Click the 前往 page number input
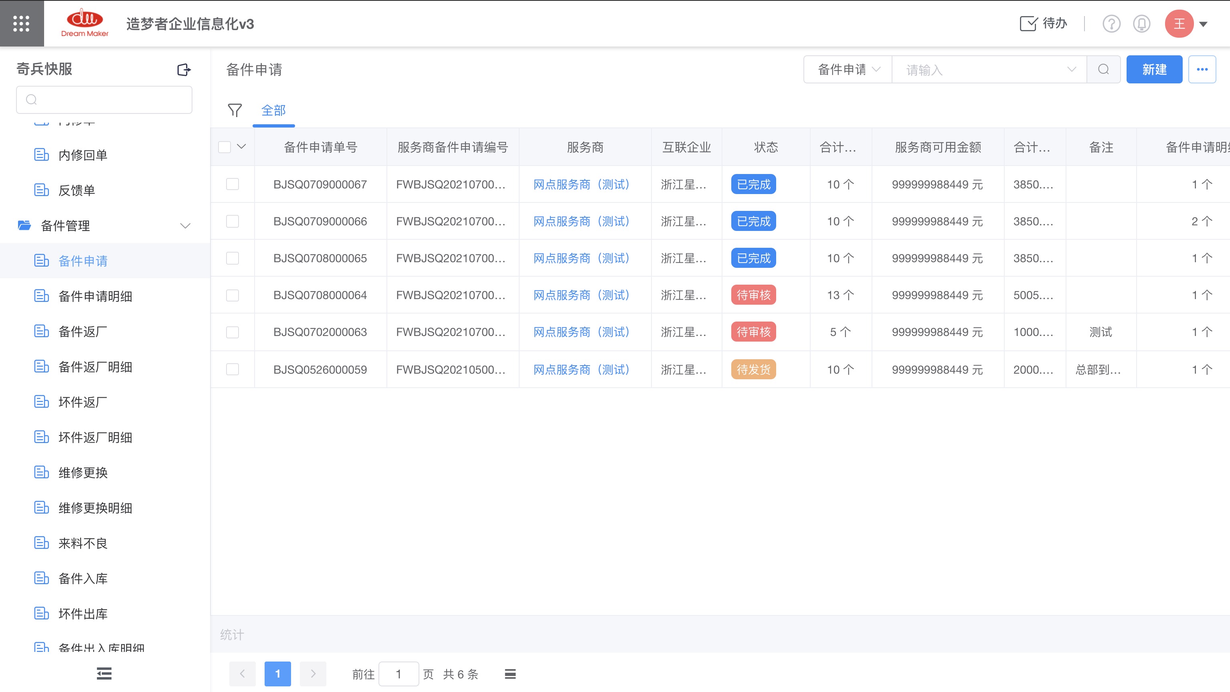The height and width of the screenshot is (692, 1230). [x=399, y=674]
